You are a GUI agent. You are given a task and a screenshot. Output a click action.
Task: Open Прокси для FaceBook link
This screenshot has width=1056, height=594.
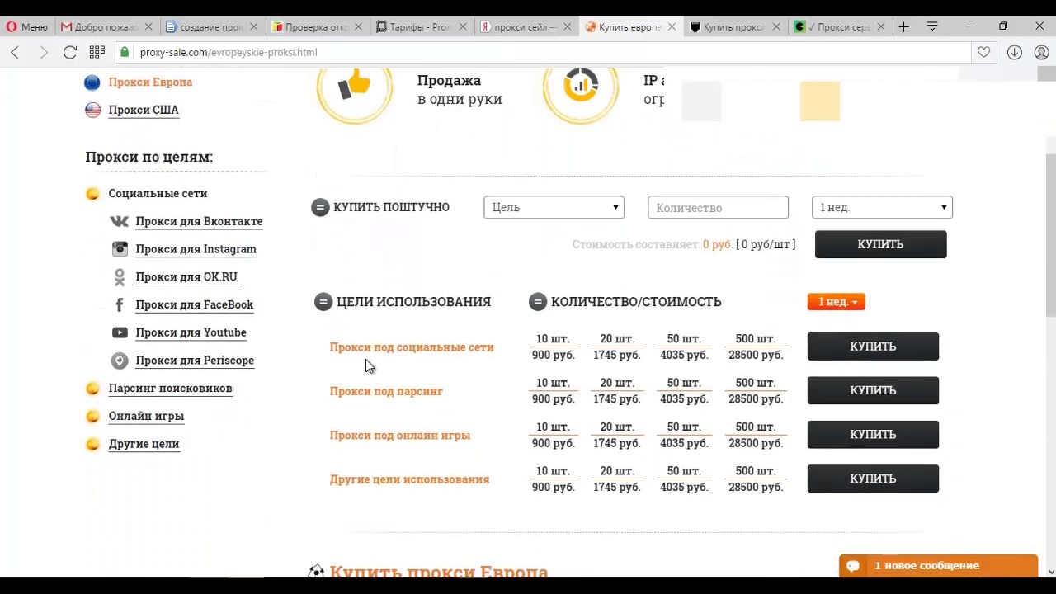[194, 304]
